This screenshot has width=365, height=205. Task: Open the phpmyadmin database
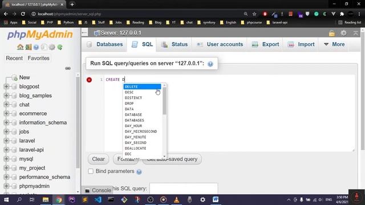[x=34, y=186]
